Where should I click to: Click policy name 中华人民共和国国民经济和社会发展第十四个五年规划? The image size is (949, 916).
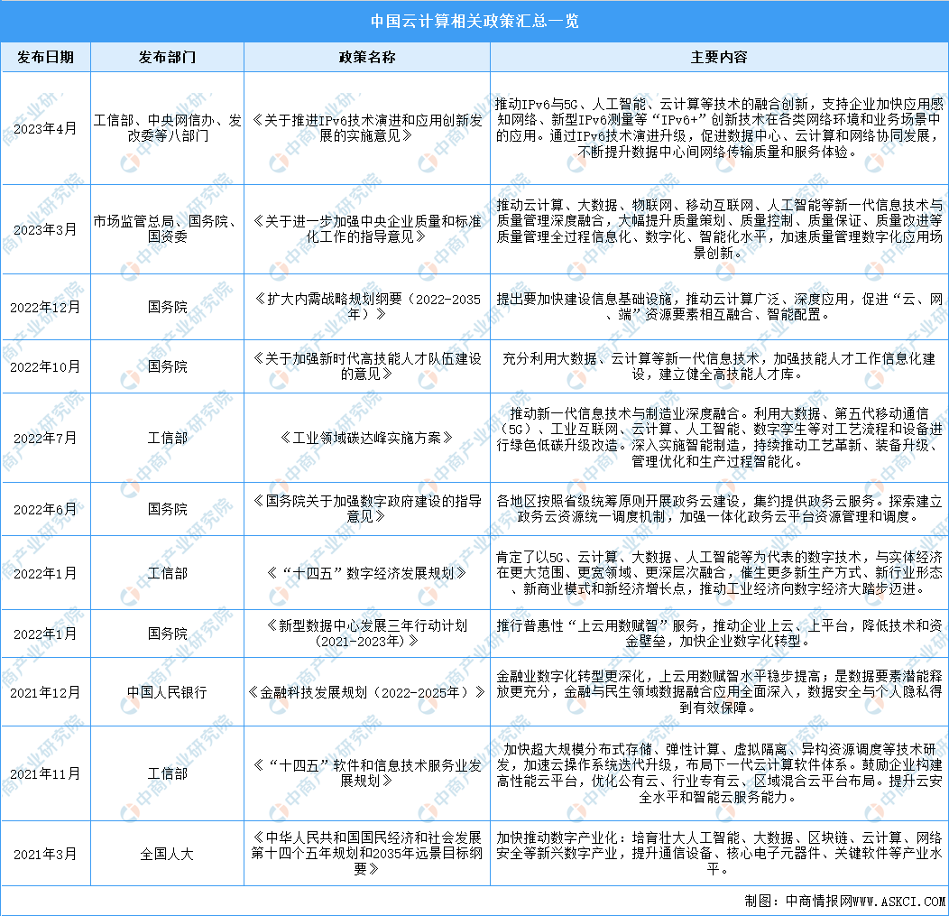tap(367, 853)
